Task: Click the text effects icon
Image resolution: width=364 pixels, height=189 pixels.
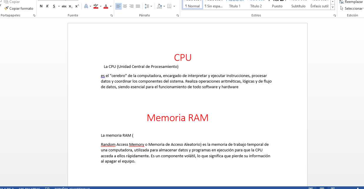Action: tap(86, 6)
